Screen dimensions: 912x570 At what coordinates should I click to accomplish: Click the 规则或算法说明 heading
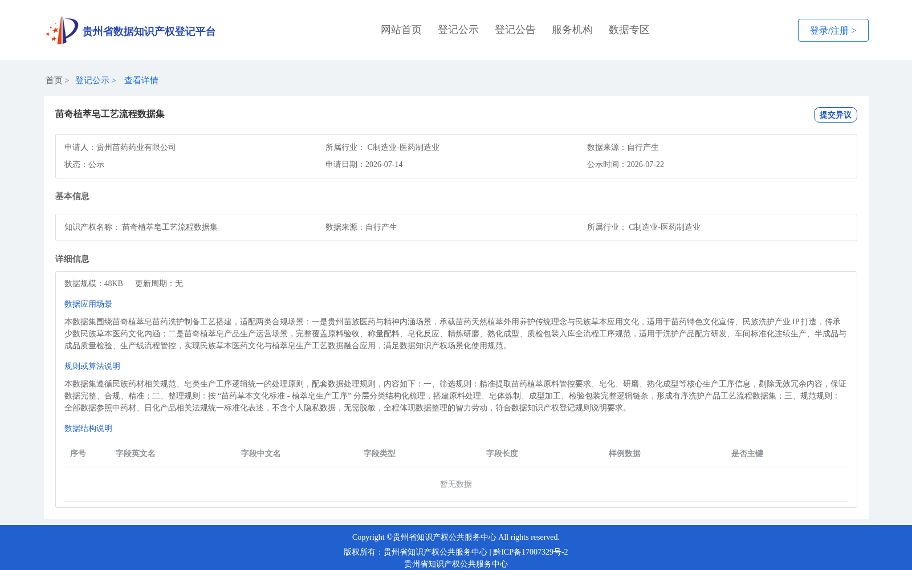[92, 366]
